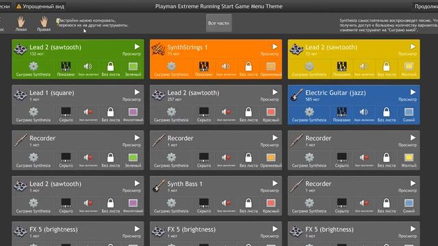The image size is (438, 246).
Task: Click red 'Красный' swatch on Synth Bass 1
Action: coord(271,203)
